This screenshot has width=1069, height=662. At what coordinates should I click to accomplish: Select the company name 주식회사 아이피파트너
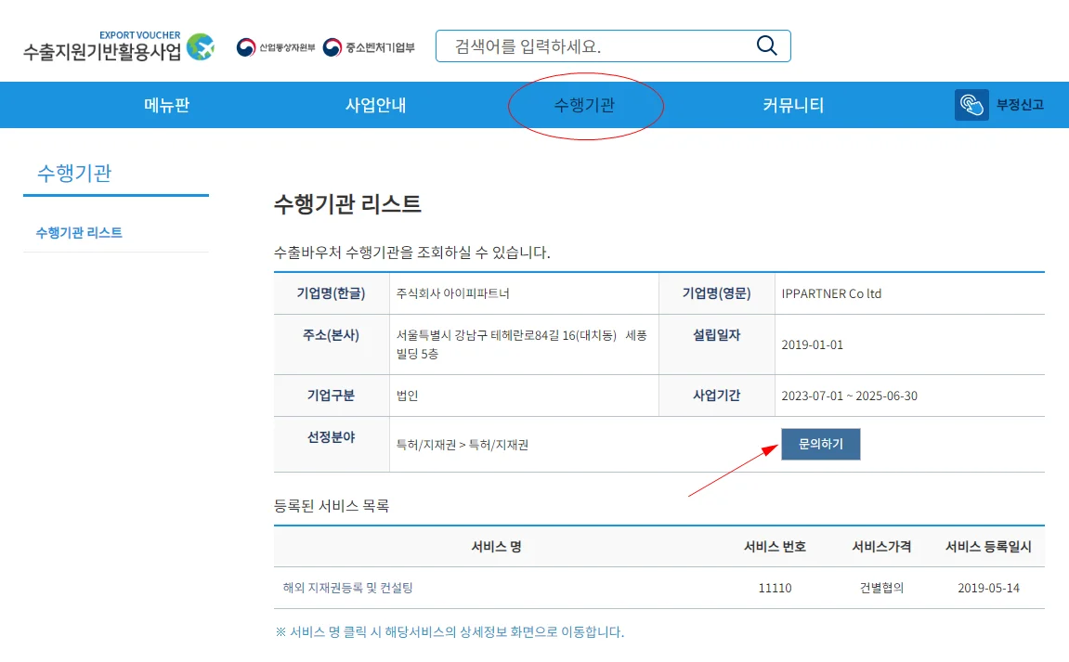(x=452, y=293)
